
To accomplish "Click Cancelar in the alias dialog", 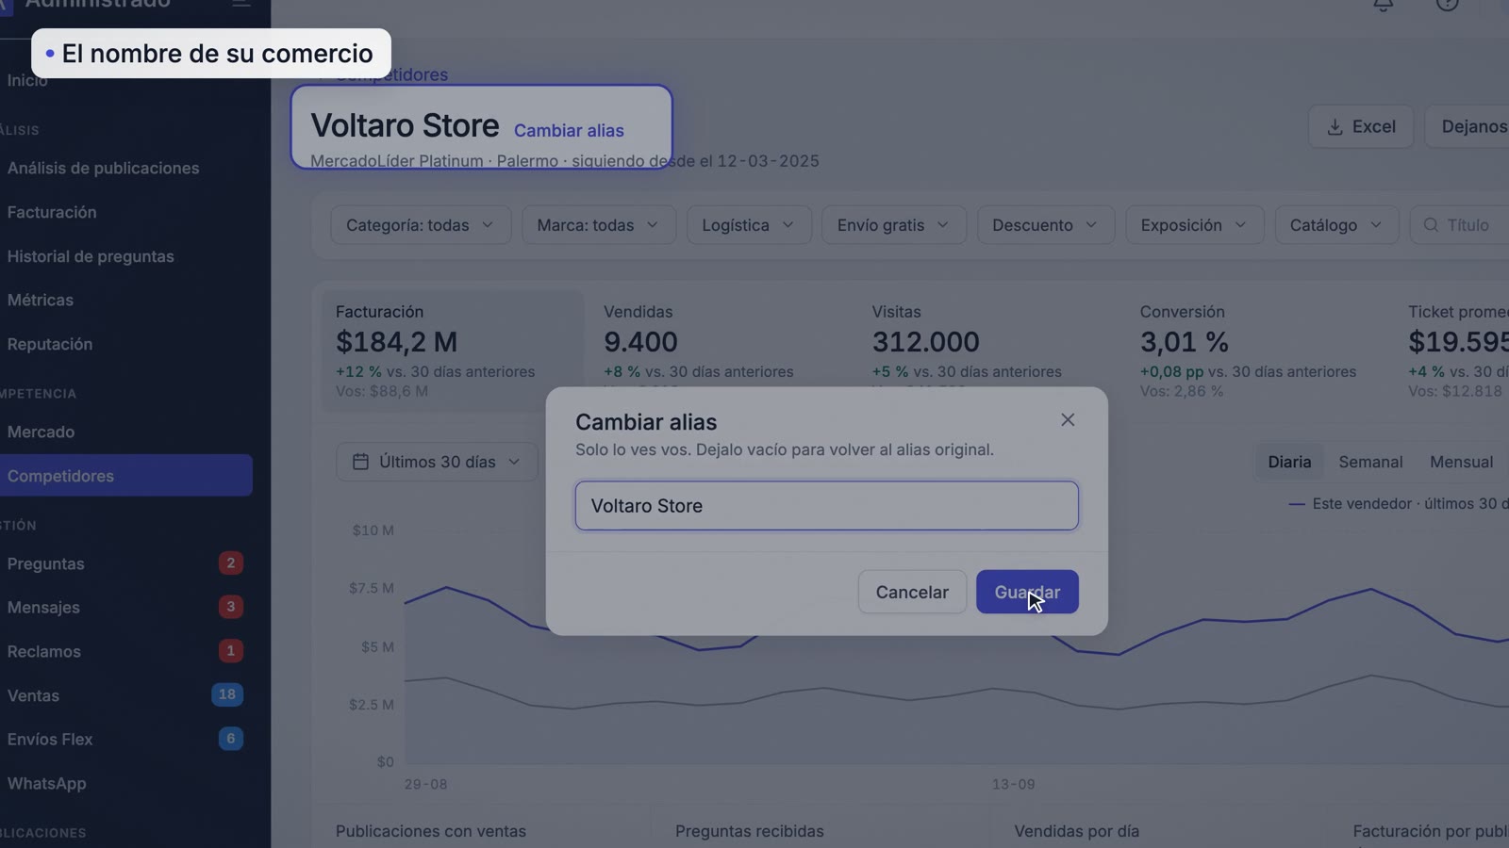I will click(912, 592).
